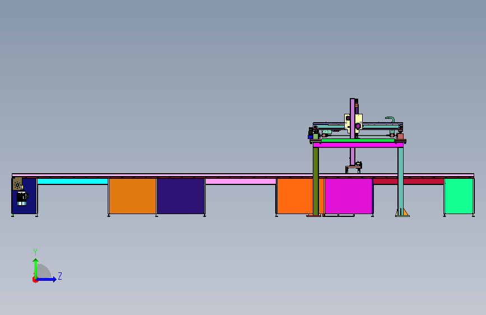Select the large magenta panel under the gantry
This screenshot has width=486, height=315.
(x=348, y=196)
